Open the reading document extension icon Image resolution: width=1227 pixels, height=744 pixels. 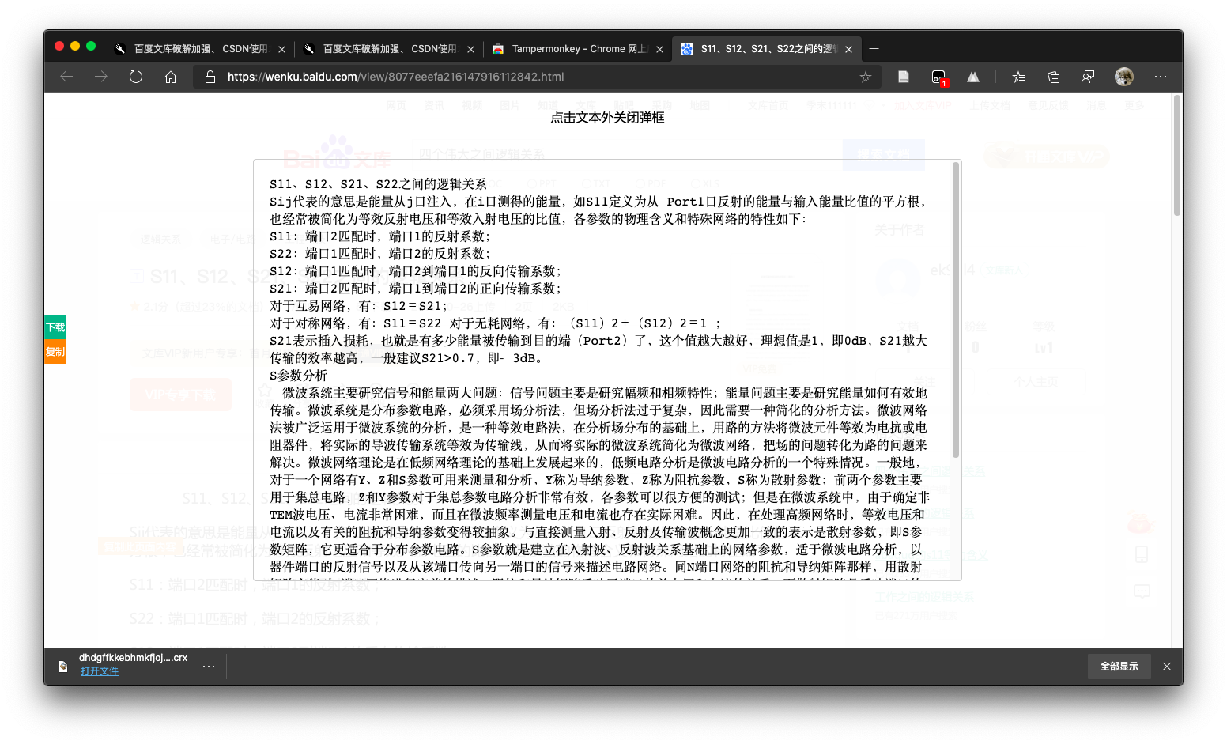pyautogui.click(x=904, y=77)
